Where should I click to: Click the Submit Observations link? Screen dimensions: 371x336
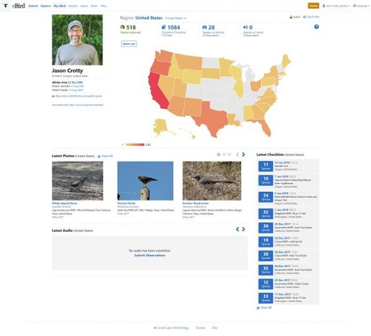(x=150, y=255)
